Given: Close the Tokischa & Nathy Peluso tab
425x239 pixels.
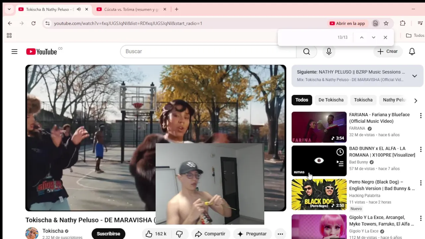Looking at the screenshot, I should 87,9.
